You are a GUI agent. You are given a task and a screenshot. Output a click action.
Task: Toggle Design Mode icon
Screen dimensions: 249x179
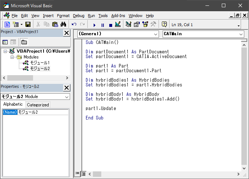pos(118,24)
